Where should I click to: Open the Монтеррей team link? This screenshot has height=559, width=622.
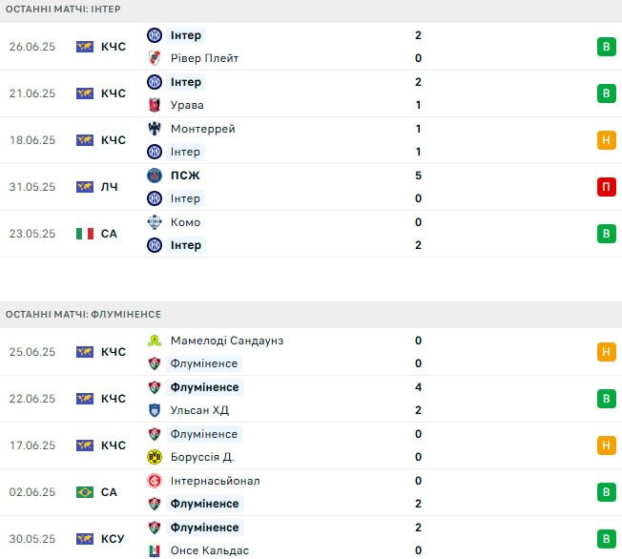click(202, 129)
